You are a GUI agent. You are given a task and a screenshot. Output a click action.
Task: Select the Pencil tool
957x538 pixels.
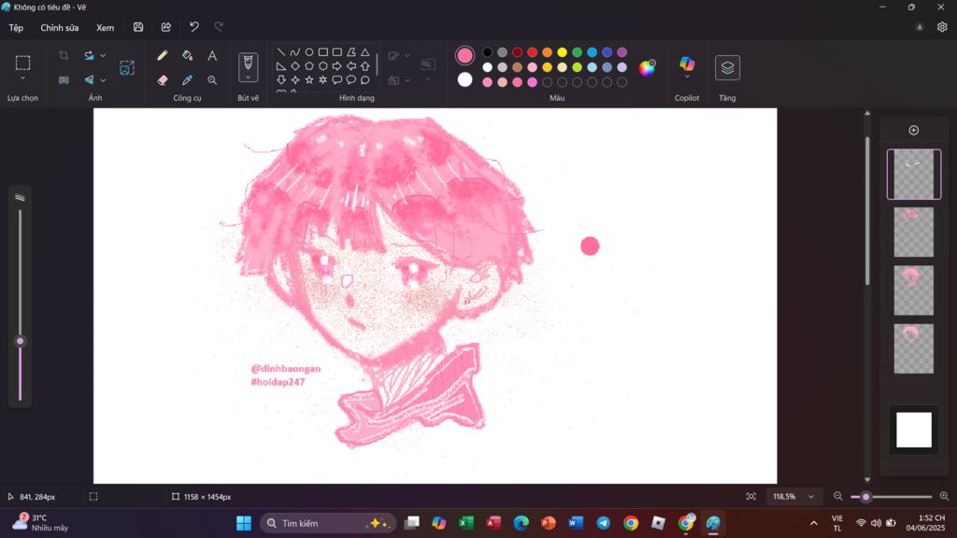coord(163,56)
